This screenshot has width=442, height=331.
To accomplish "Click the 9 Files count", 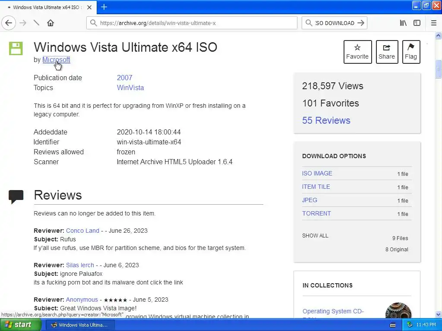I will [x=400, y=238].
